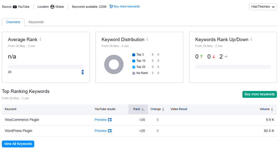Screen dimensions: 280x149
Task: Click the Video Result column header
Action: (179, 109)
